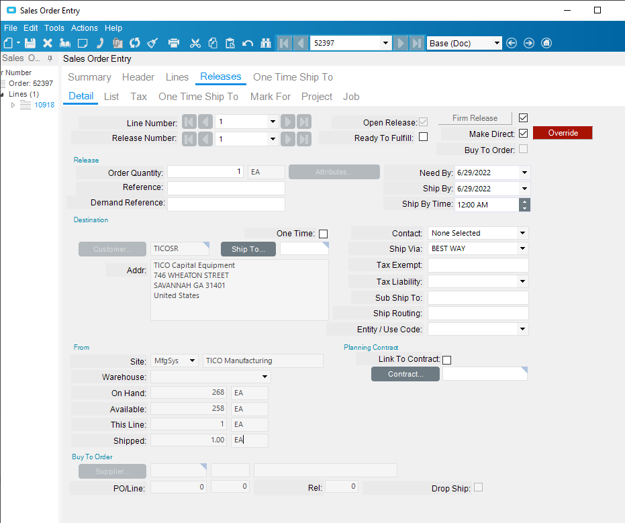The image size is (625, 523).
Task: Click the Undo arrow icon
Action: [248, 43]
